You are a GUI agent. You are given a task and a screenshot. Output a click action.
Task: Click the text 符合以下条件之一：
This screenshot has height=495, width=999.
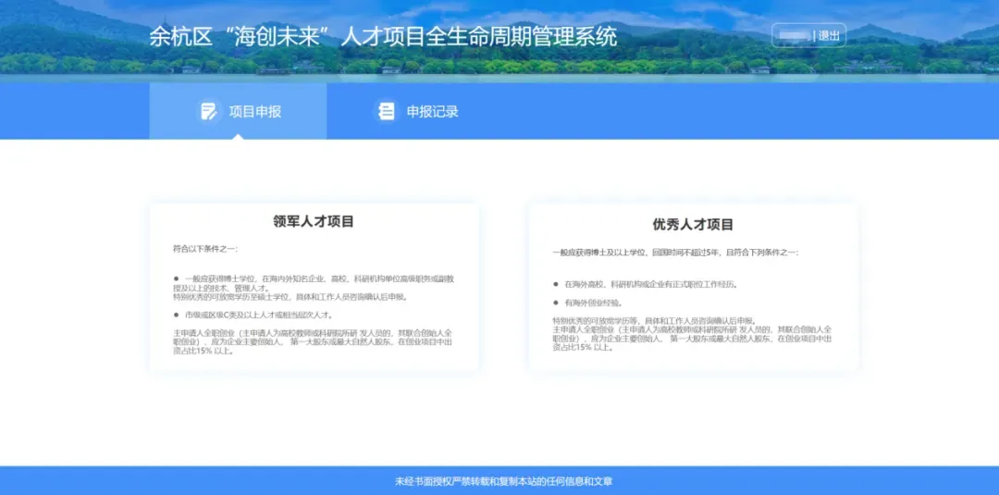[205, 249]
